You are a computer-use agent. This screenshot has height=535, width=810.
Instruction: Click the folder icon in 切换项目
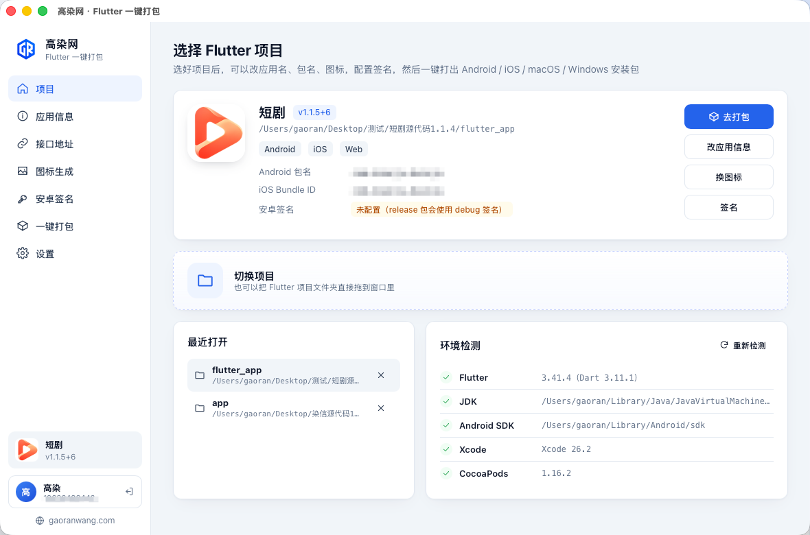205,281
